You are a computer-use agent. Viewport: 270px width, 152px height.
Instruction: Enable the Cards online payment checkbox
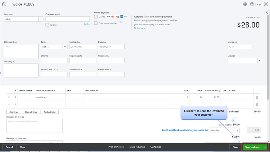point(96,17)
